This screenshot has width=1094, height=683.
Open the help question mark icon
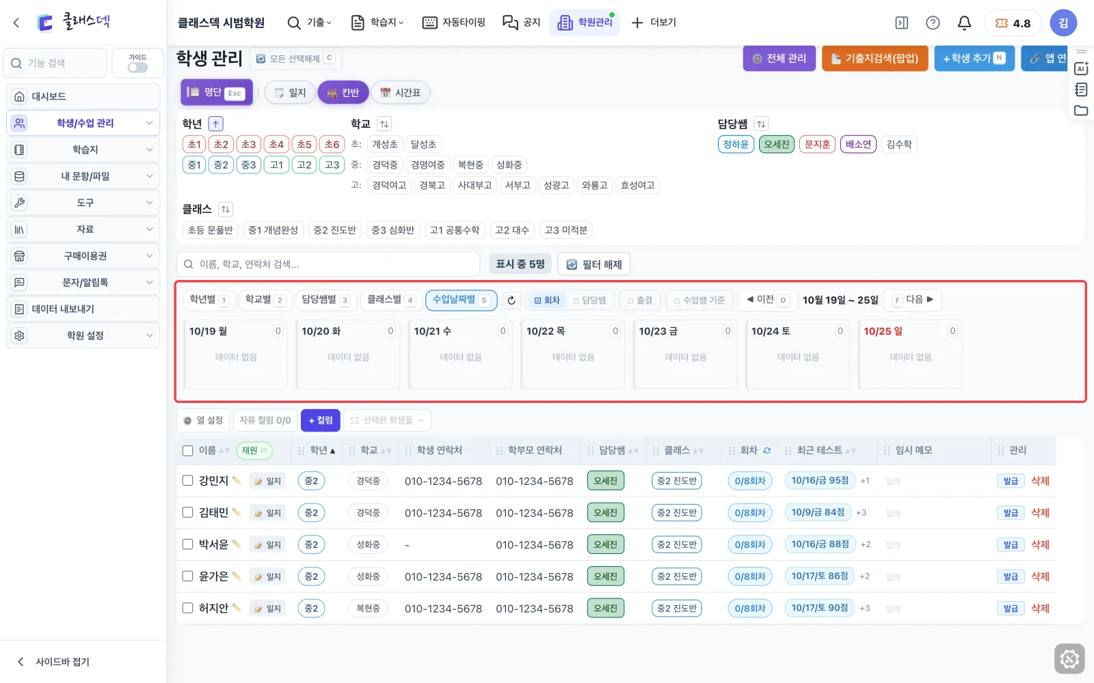[933, 23]
